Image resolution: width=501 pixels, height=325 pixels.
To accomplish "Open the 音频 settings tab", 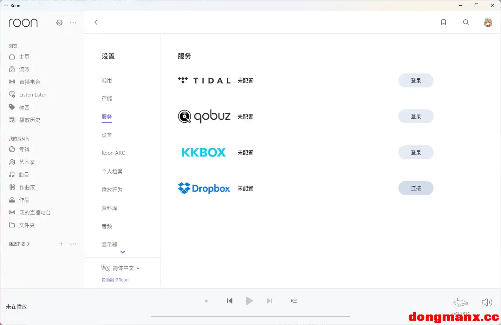I will (107, 226).
